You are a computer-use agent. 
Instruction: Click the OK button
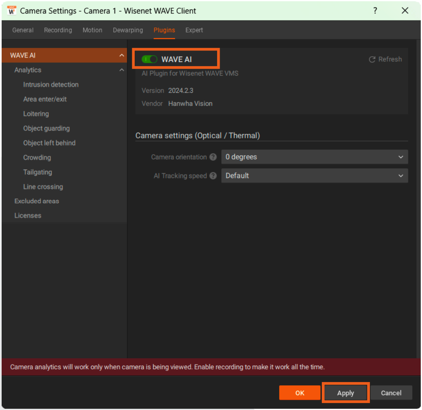[x=300, y=393]
